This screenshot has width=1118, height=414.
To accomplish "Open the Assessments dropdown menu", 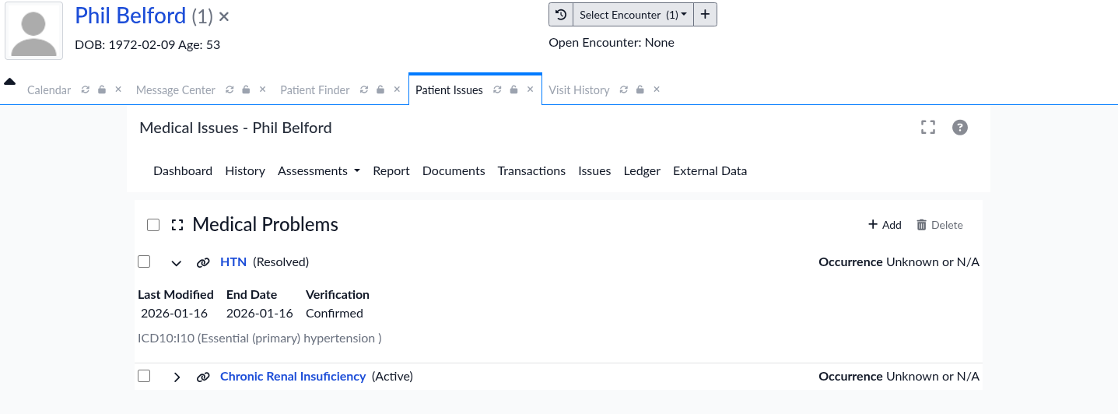I will [x=318, y=171].
